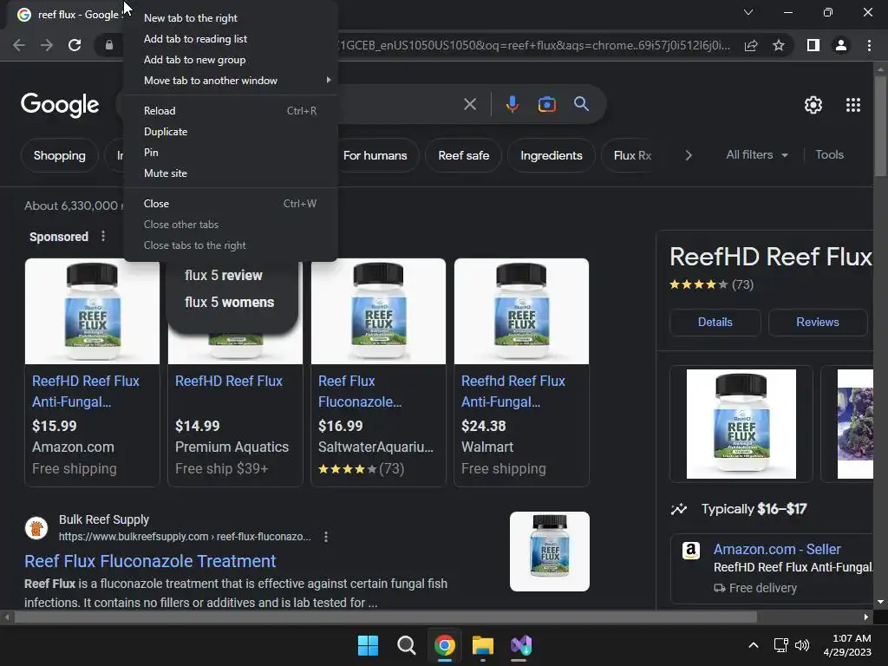Bookmark this page with the star icon
This screenshot has width=888, height=666.
779,45
